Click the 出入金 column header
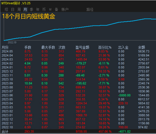The width and height of the screenshot is (156, 134). [x=123, y=47]
